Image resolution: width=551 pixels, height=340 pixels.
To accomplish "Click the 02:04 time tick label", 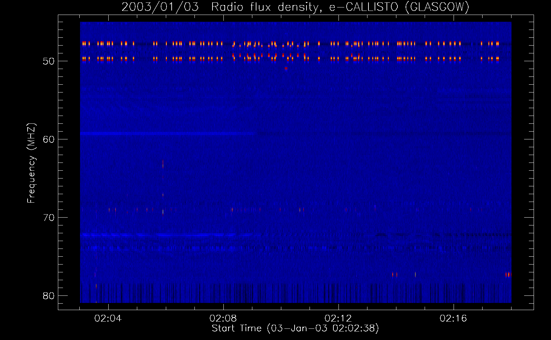I will tap(108, 319).
